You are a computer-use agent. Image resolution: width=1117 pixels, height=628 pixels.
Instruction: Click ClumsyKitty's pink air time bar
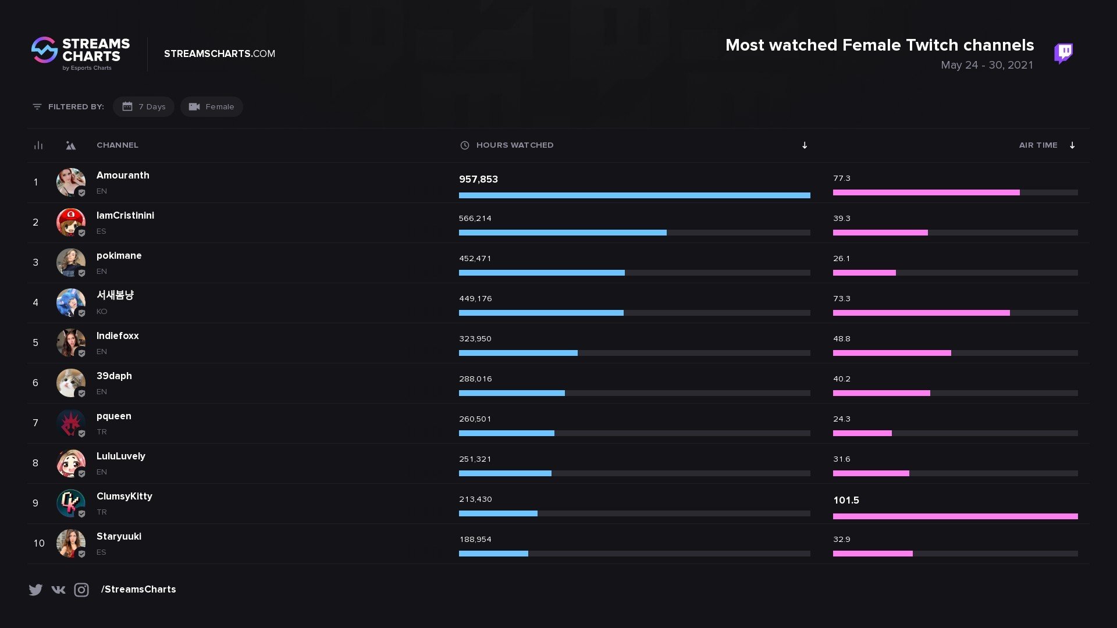tap(955, 516)
